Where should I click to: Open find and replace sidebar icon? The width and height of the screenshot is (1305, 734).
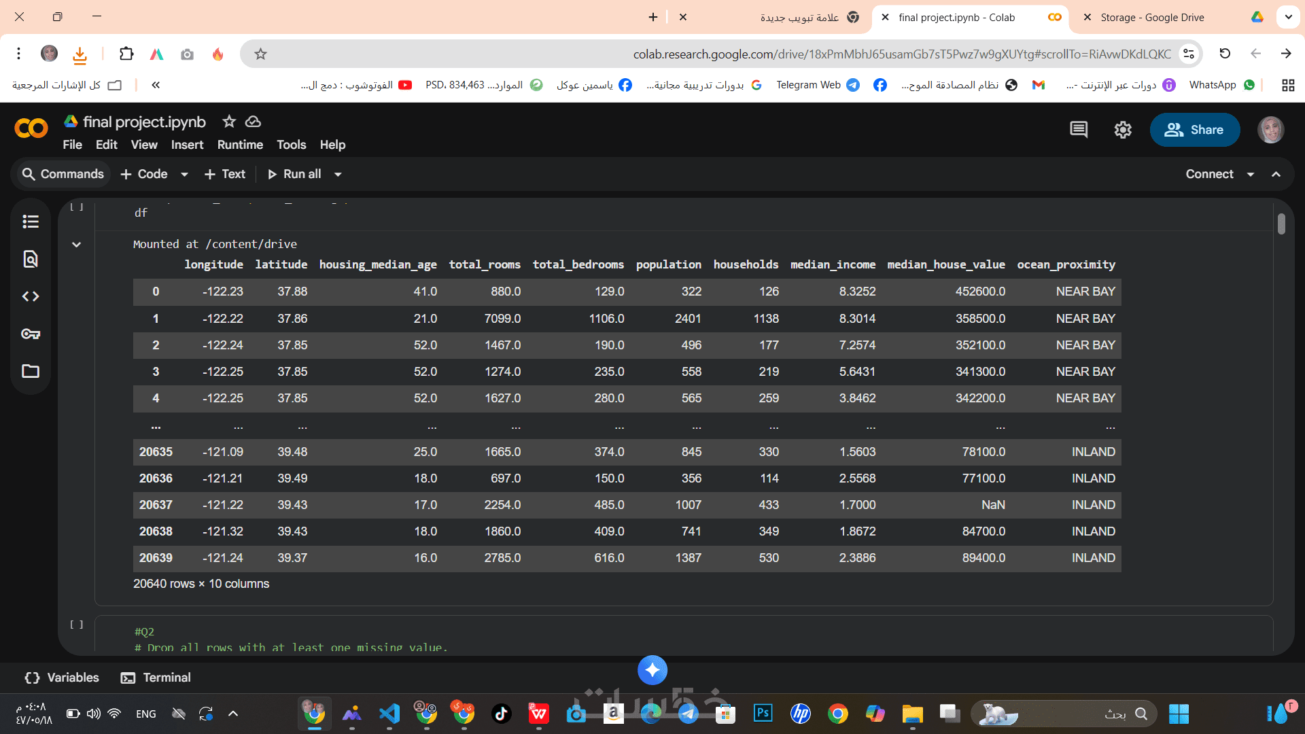click(x=31, y=259)
